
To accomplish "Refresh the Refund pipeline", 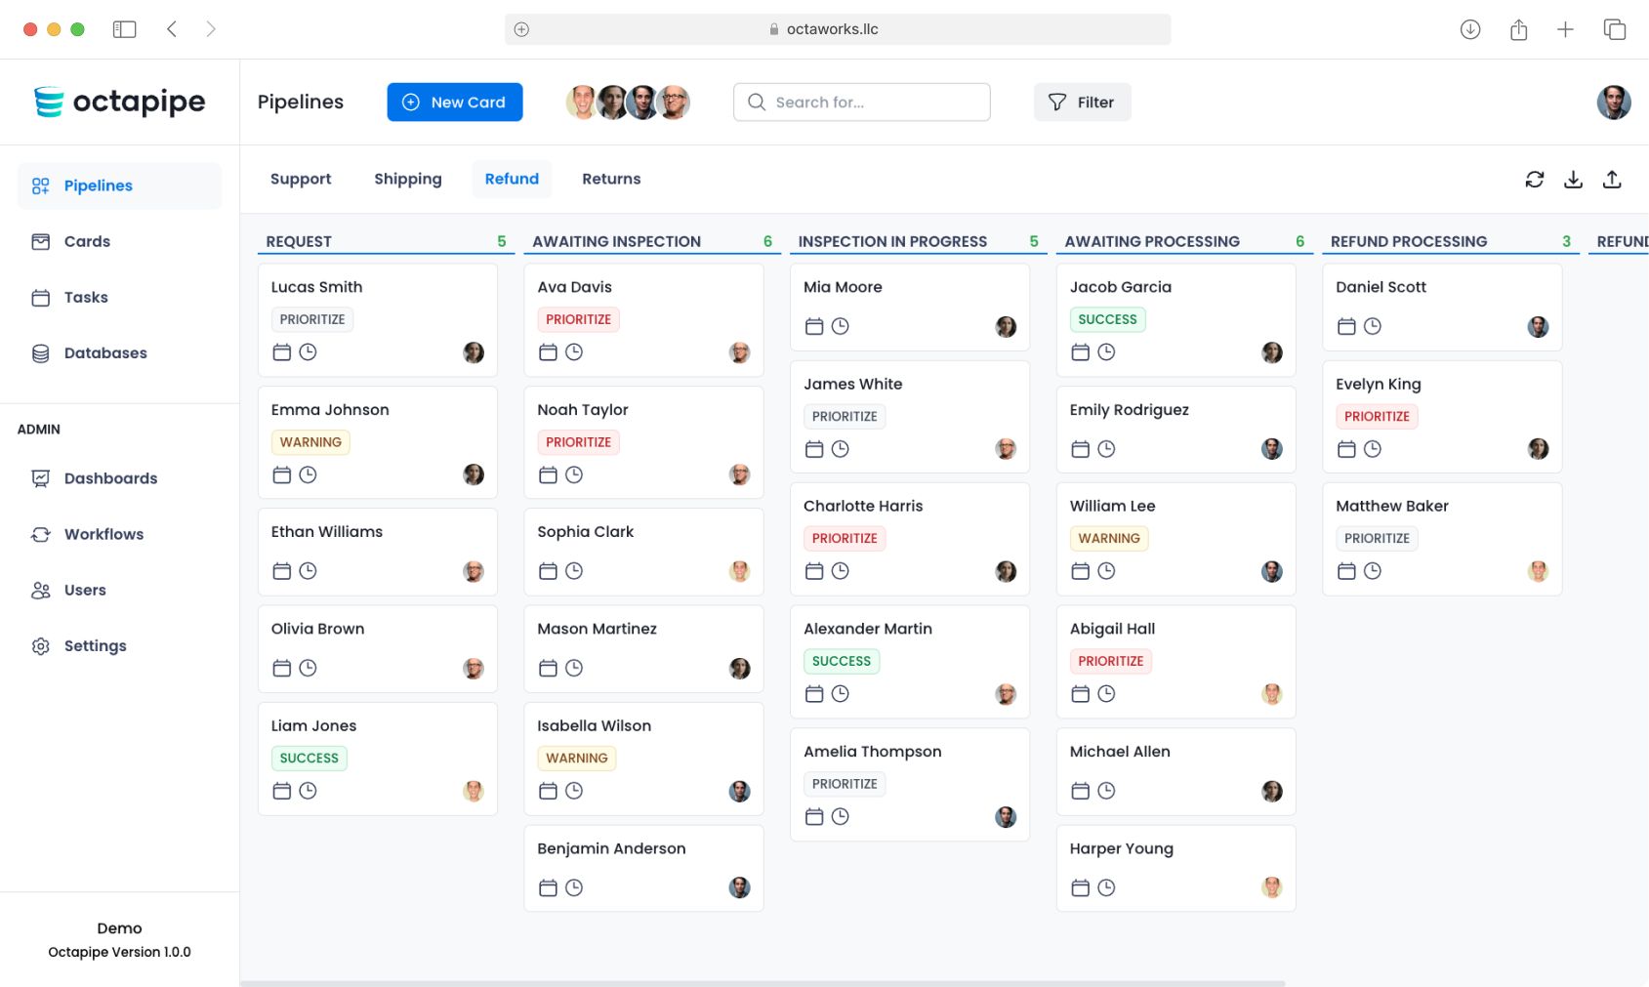I will point(1535,179).
